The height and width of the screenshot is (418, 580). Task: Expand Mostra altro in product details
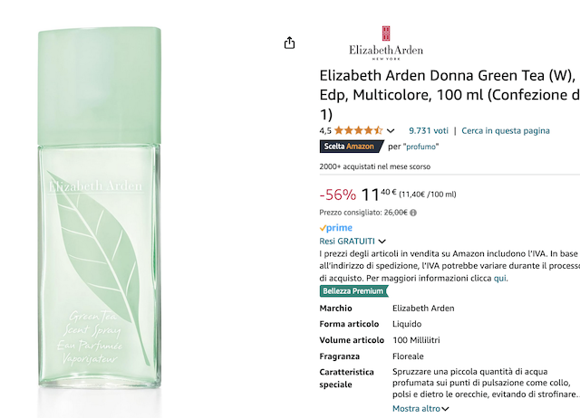420,409
